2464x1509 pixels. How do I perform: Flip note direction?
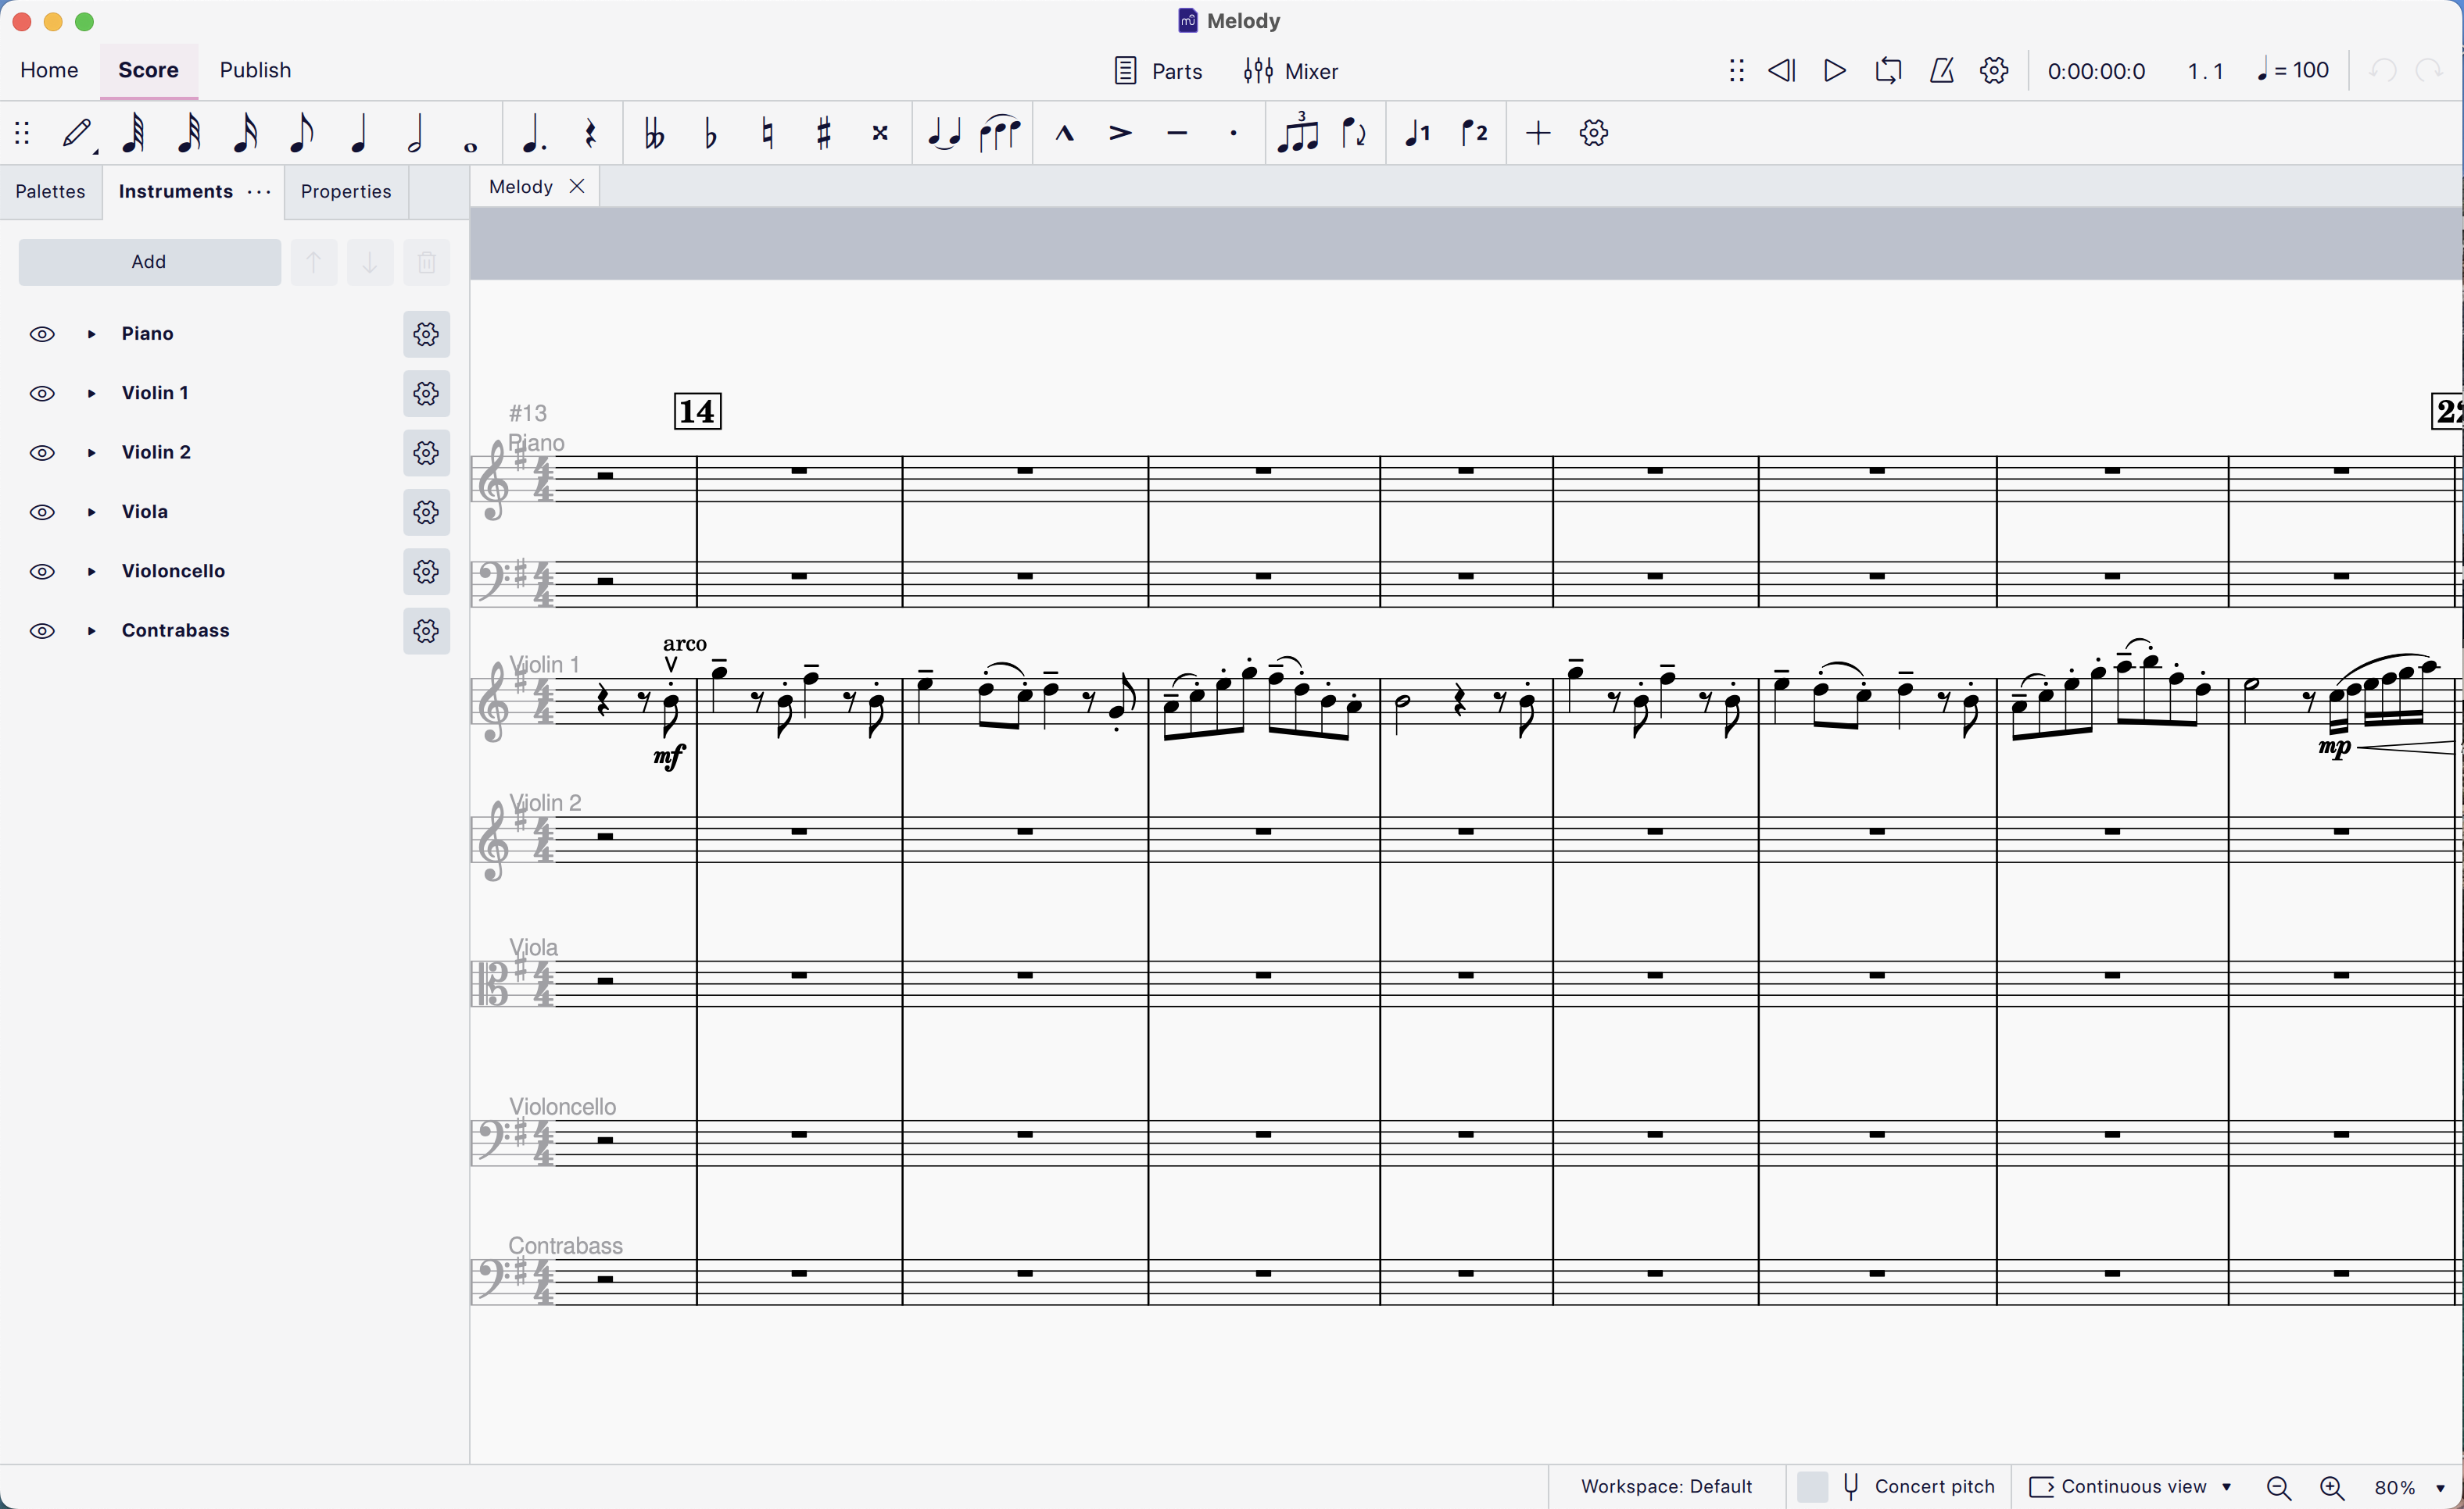pyautogui.click(x=1354, y=133)
